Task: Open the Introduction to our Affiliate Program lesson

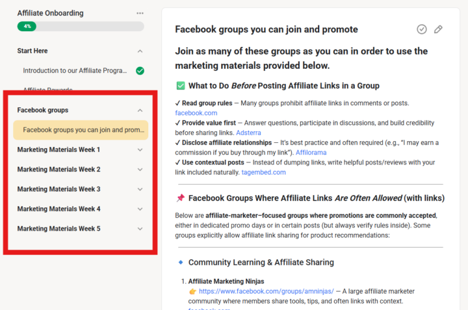Action: tap(75, 71)
